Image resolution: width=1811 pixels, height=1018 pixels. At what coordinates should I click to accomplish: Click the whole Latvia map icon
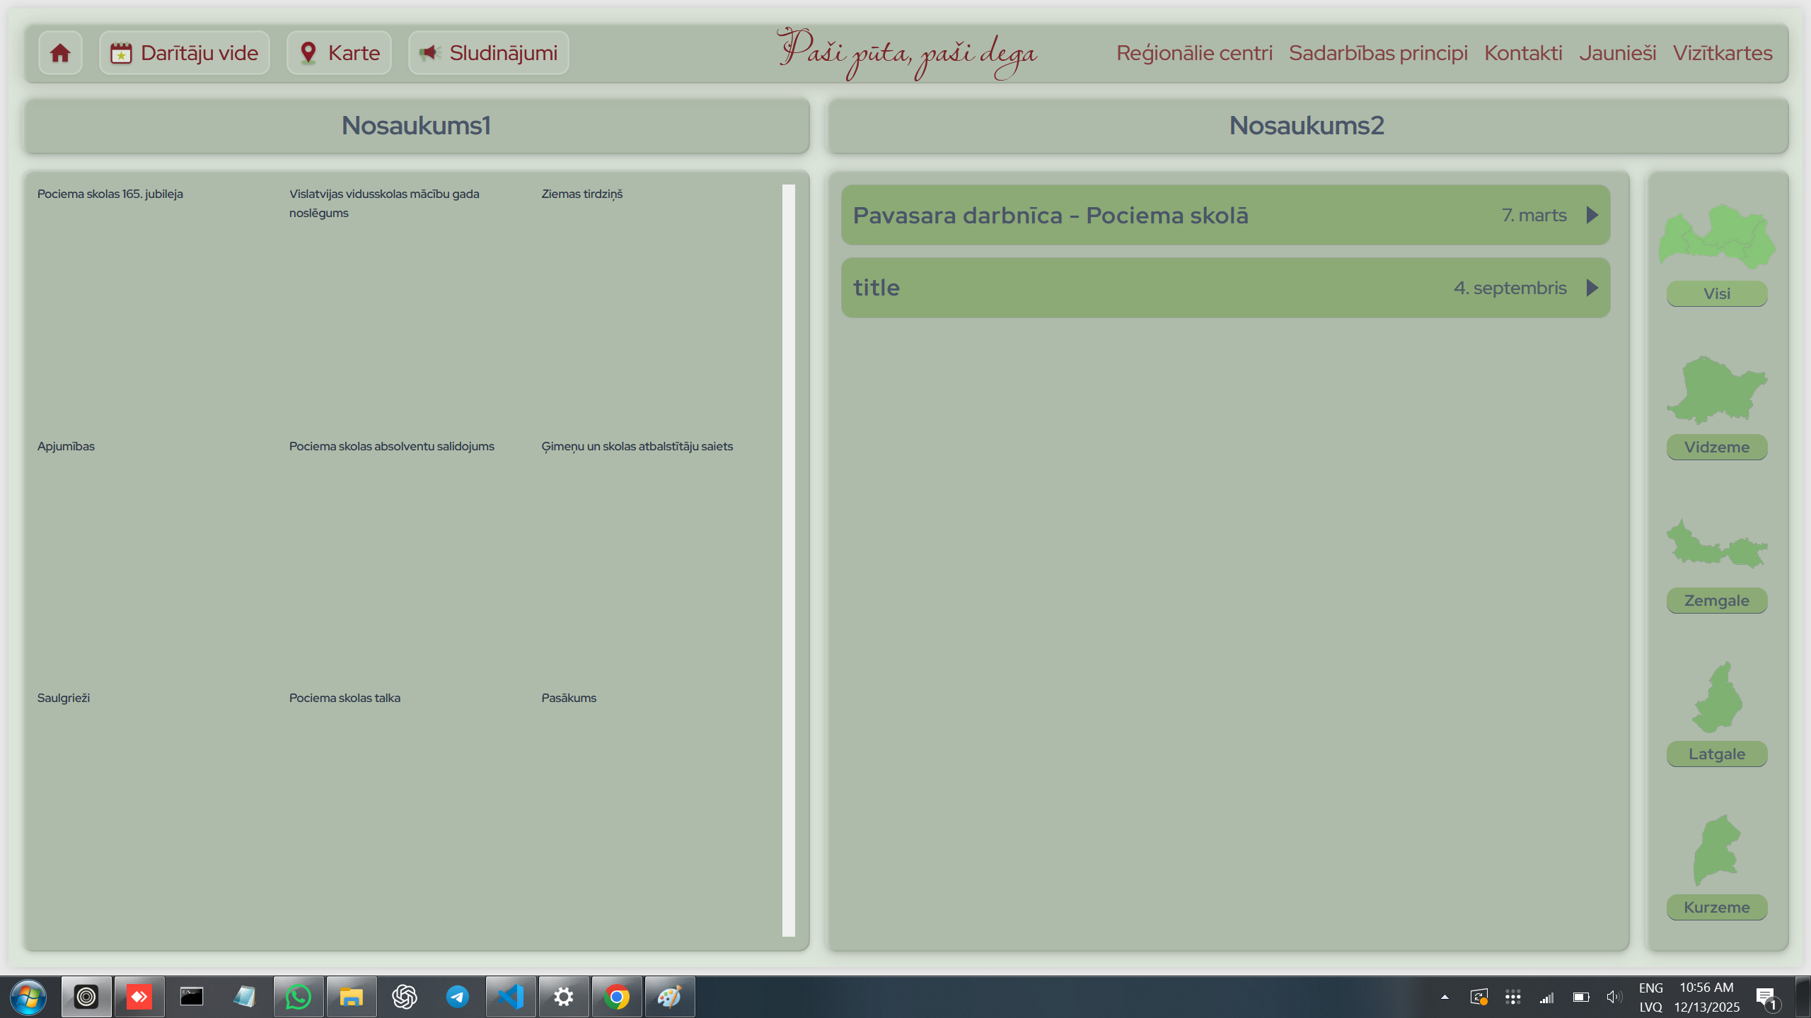point(1716,237)
